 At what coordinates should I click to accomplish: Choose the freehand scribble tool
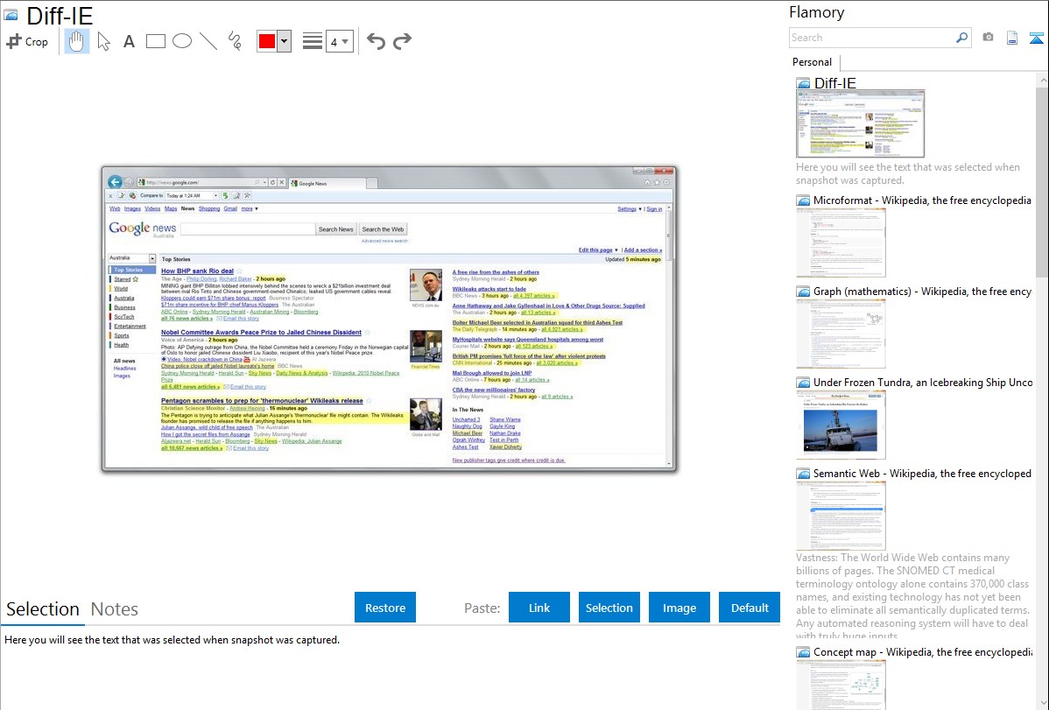click(x=235, y=41)
